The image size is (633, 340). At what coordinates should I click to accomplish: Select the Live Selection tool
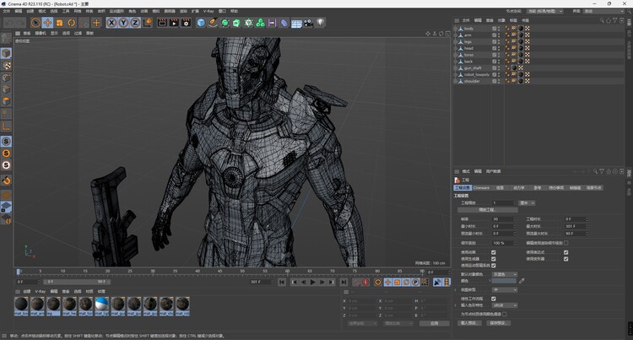(35, 23)
